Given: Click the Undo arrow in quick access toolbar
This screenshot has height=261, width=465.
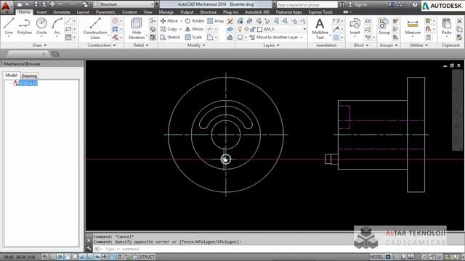Looking at the screenshot, I should click(x=60, y=4).
